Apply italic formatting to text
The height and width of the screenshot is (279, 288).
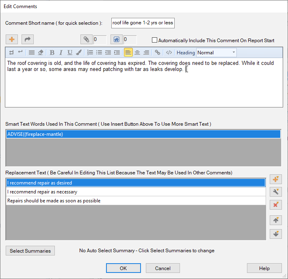[61, 53]
